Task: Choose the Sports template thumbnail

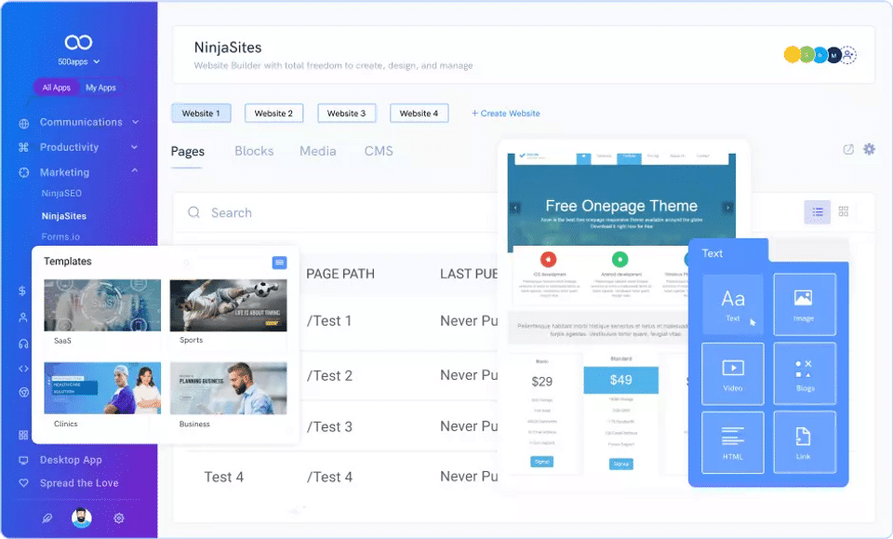Action: pos(229,305)
